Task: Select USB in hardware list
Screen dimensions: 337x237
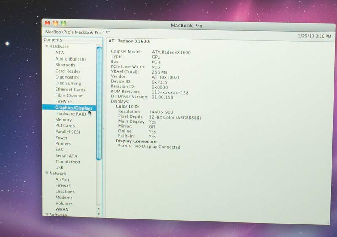Action: click(59, 168)
